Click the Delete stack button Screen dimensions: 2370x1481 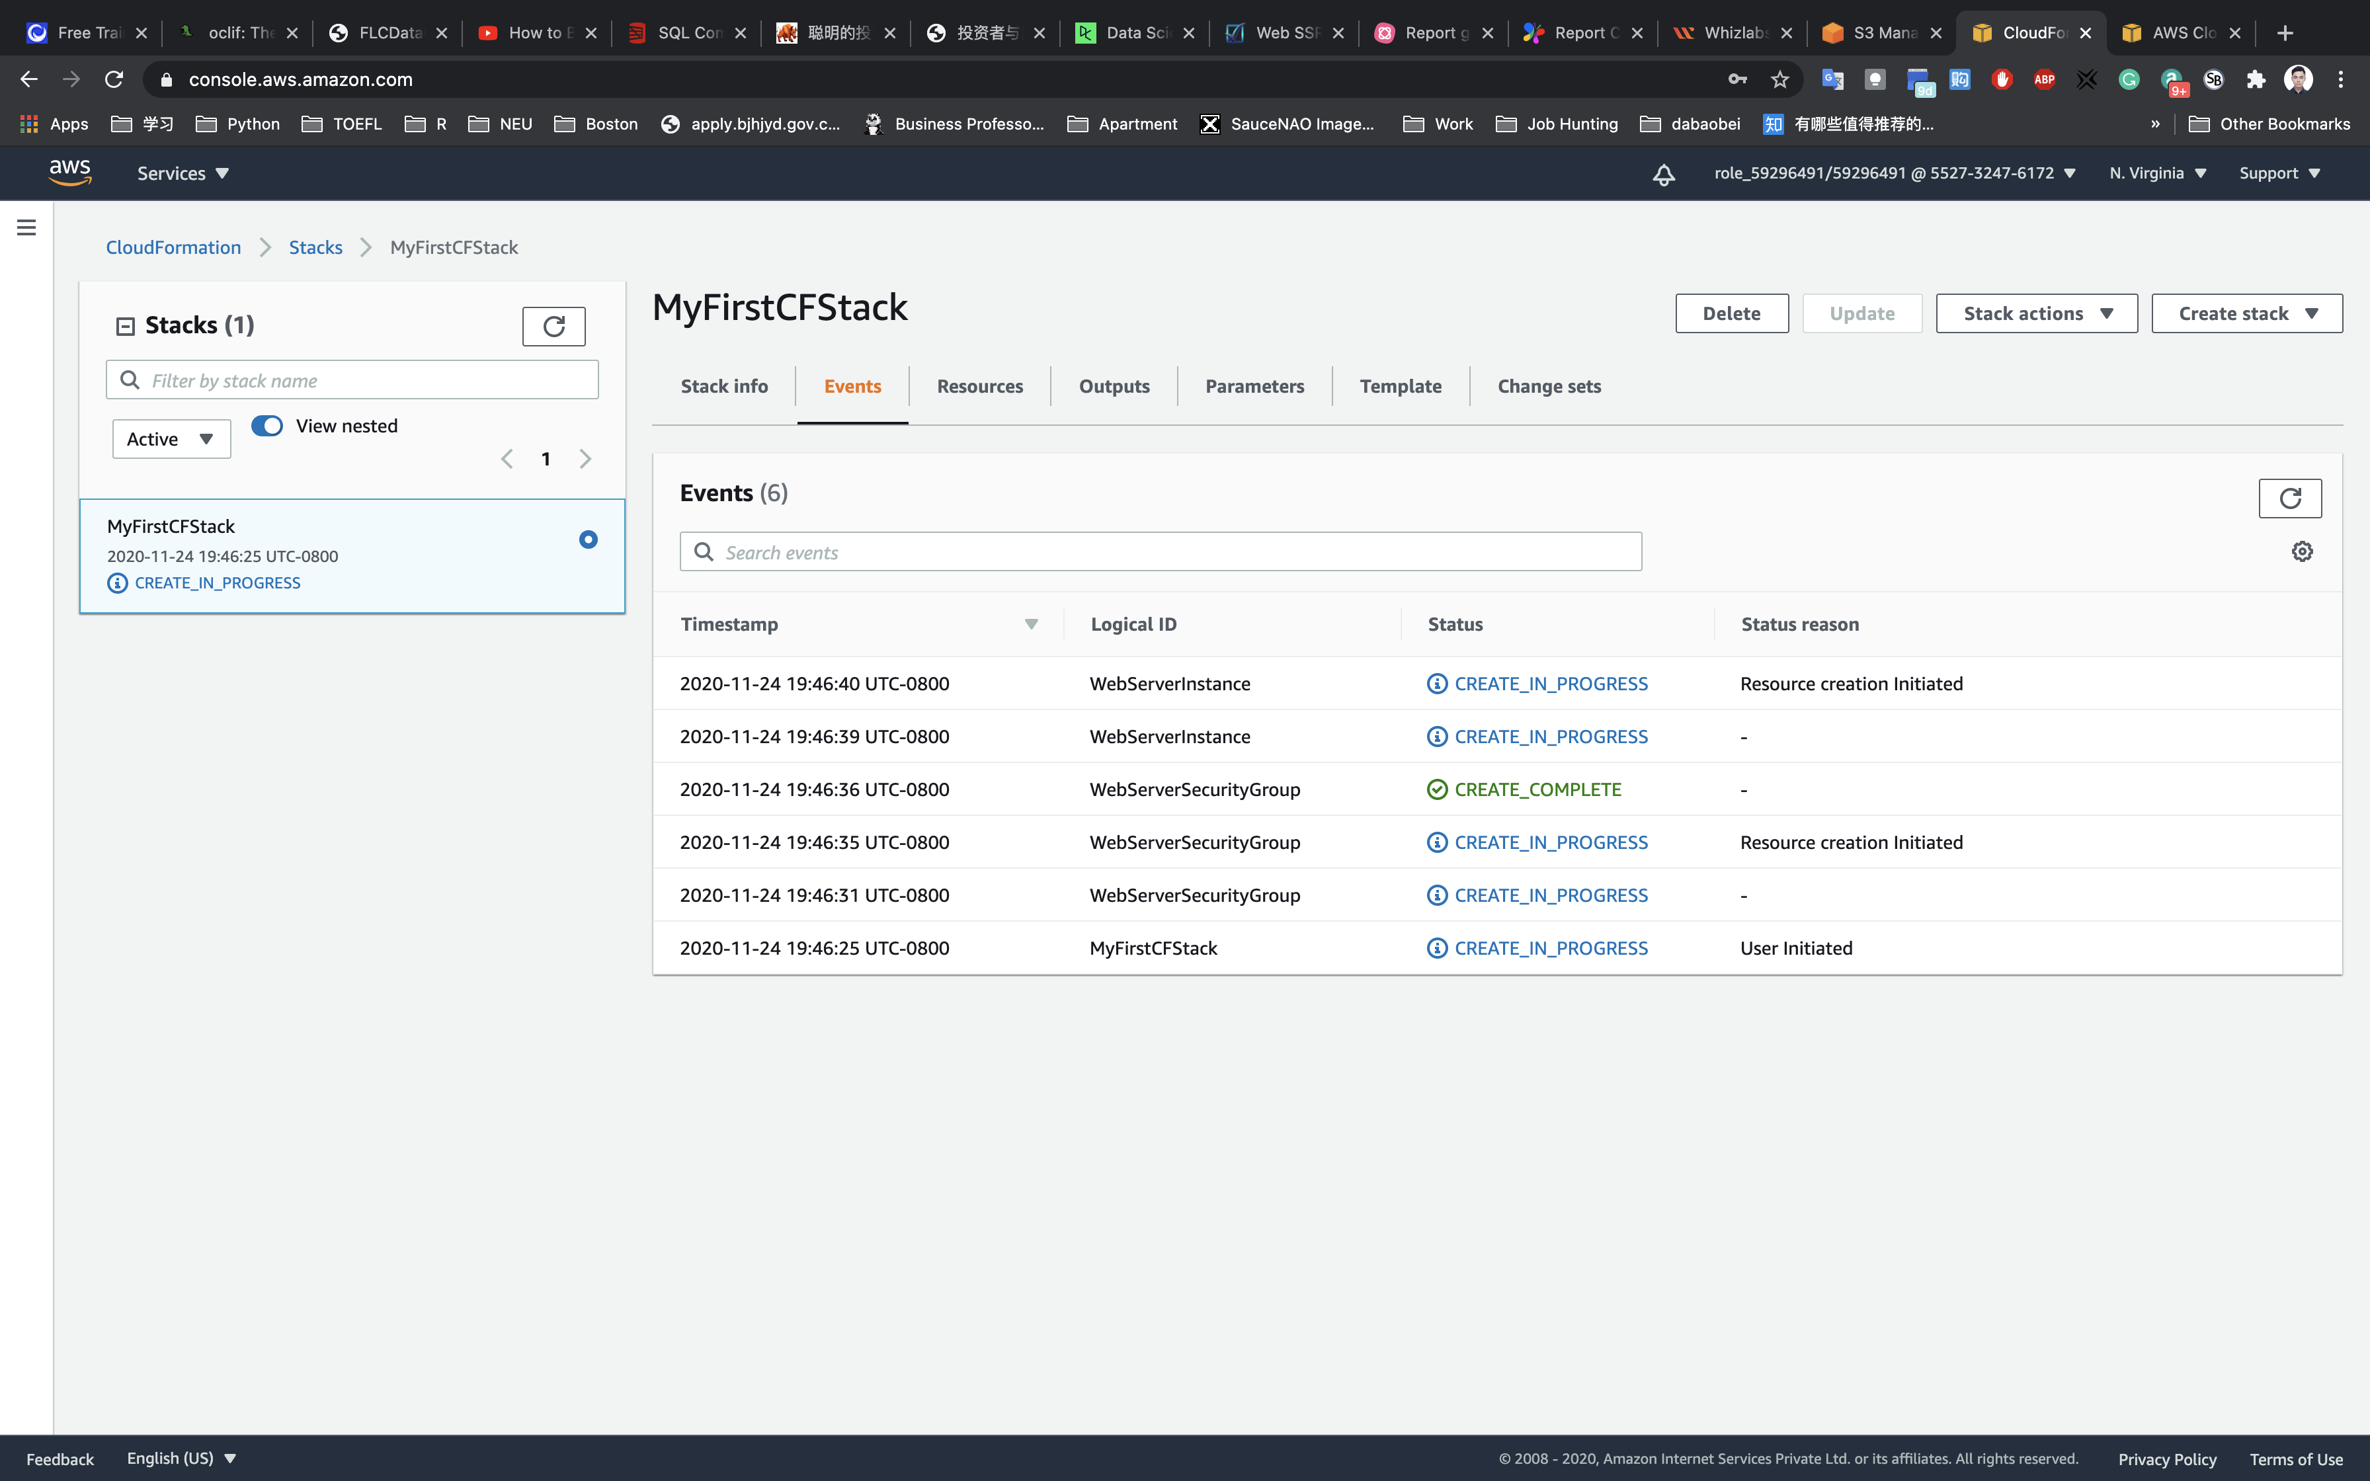point(1731,313)
